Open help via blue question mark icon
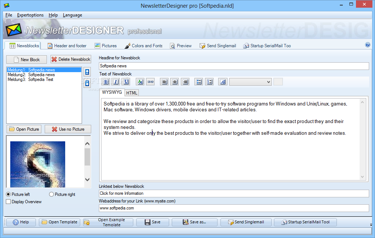The height and width of the screenshot is (238, 375). pyautogui.click(x=368, y=45)
